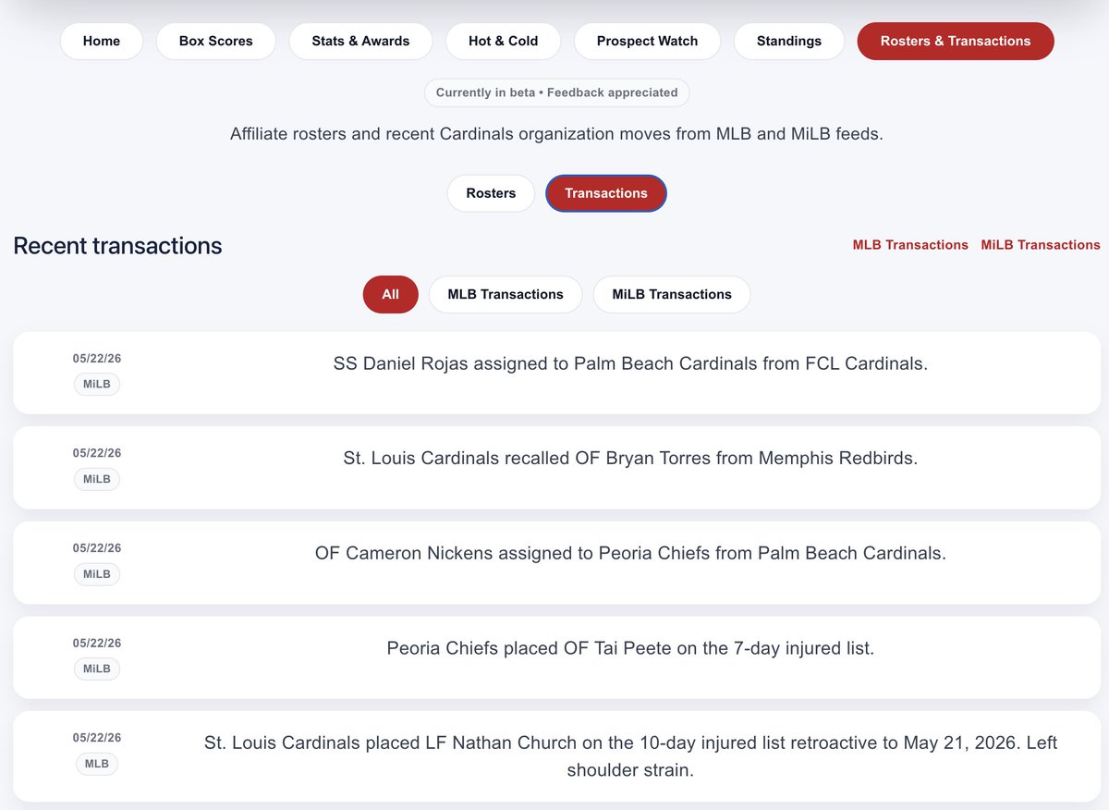Click the Tai Peete injured list transaction

tap(556, 657)
